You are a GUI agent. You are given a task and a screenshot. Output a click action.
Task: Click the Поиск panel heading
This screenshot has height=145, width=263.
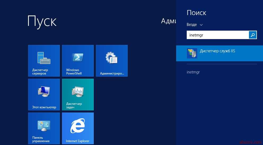[196, 13]
